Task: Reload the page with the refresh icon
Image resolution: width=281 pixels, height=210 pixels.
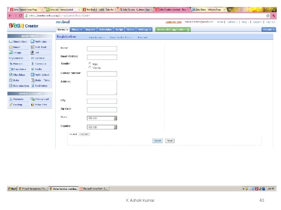Action: pos(21,16)
